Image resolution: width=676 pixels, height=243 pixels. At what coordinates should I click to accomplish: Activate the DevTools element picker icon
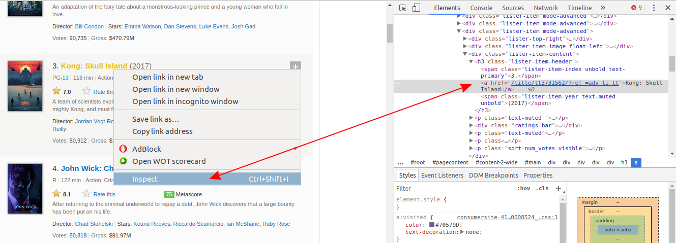pos(403,8)
